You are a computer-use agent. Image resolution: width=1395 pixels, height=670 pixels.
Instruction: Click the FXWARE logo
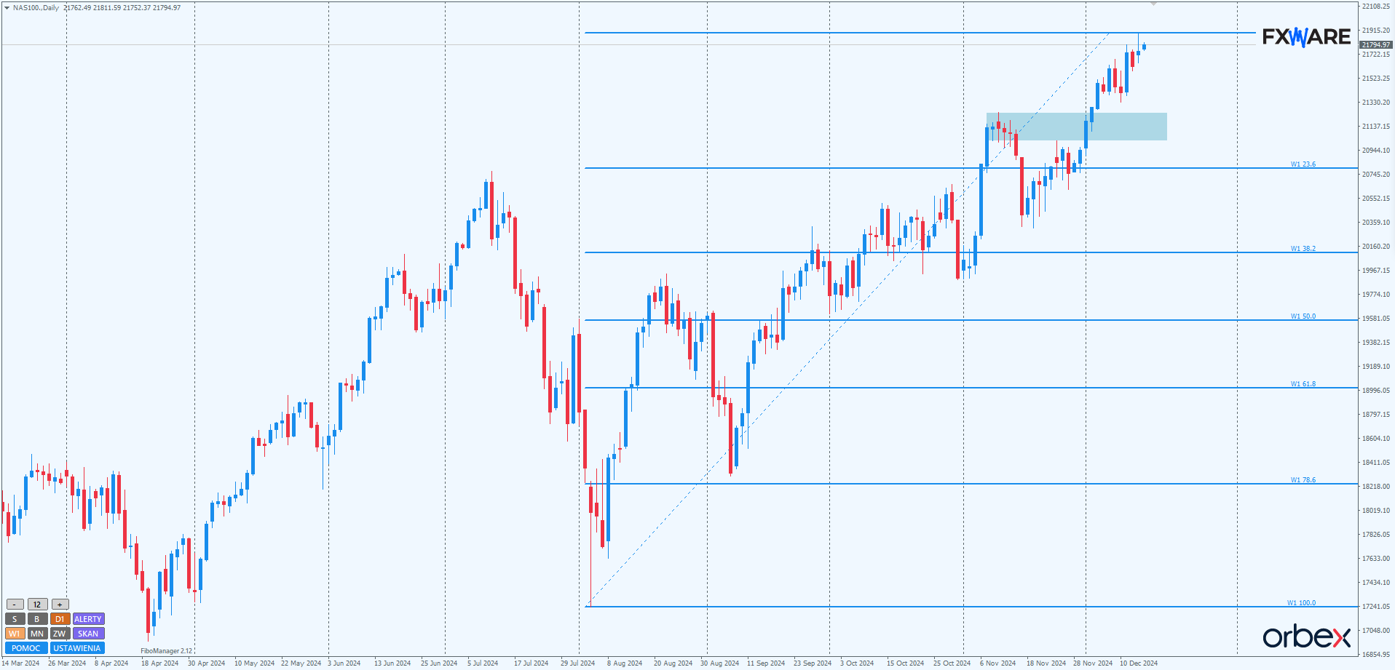[x=1306, y=36]
